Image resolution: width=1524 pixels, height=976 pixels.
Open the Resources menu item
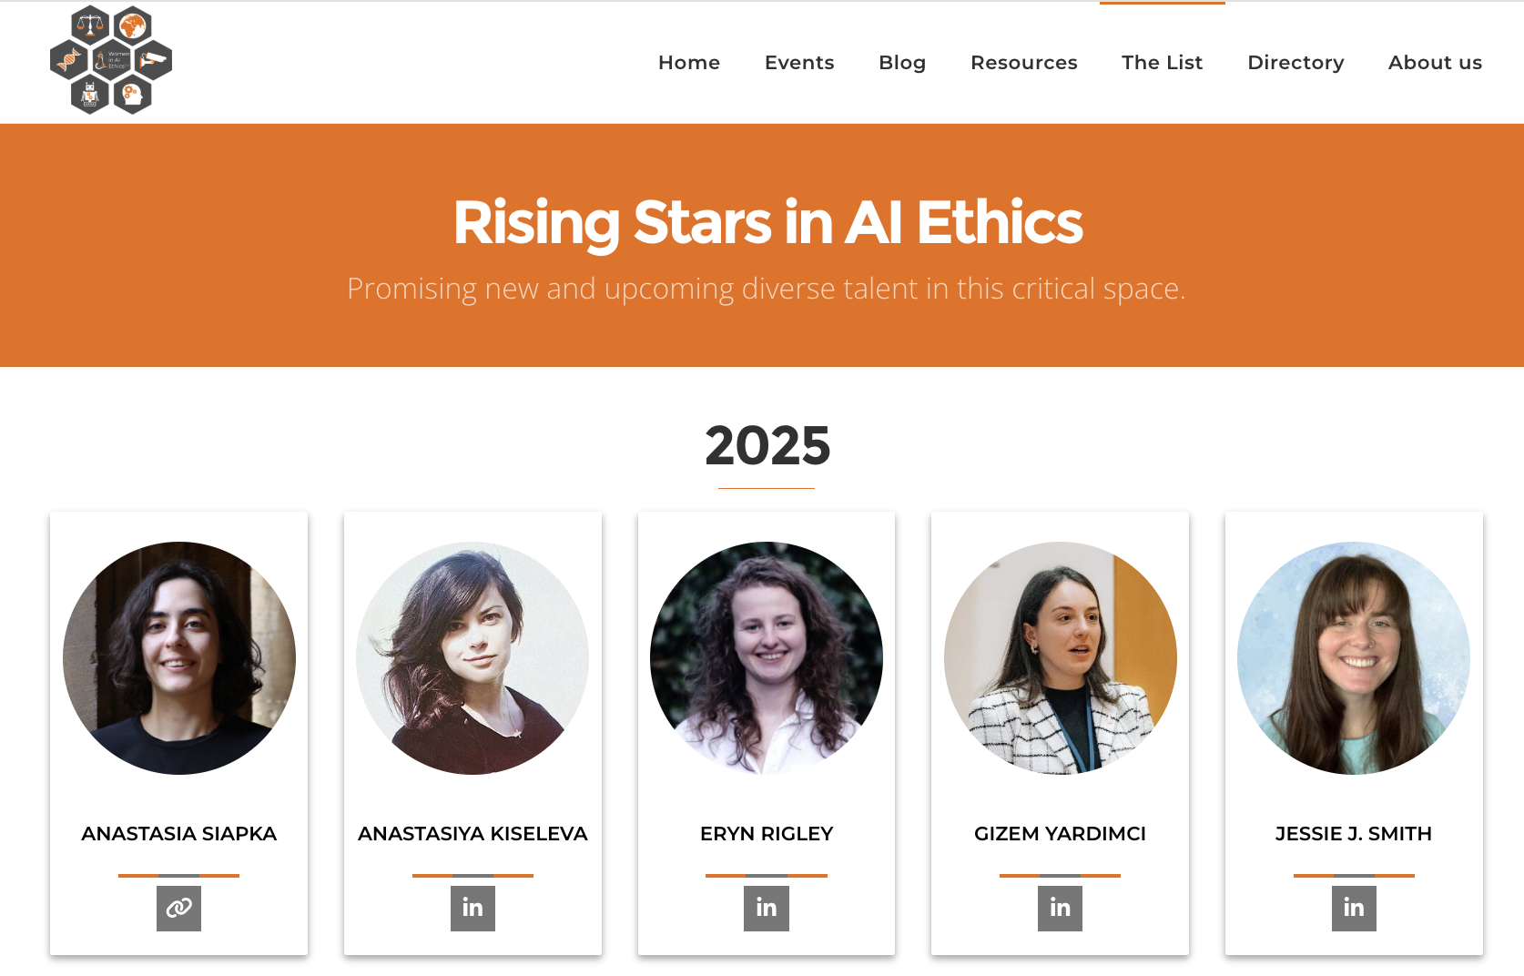(1024, 63)
